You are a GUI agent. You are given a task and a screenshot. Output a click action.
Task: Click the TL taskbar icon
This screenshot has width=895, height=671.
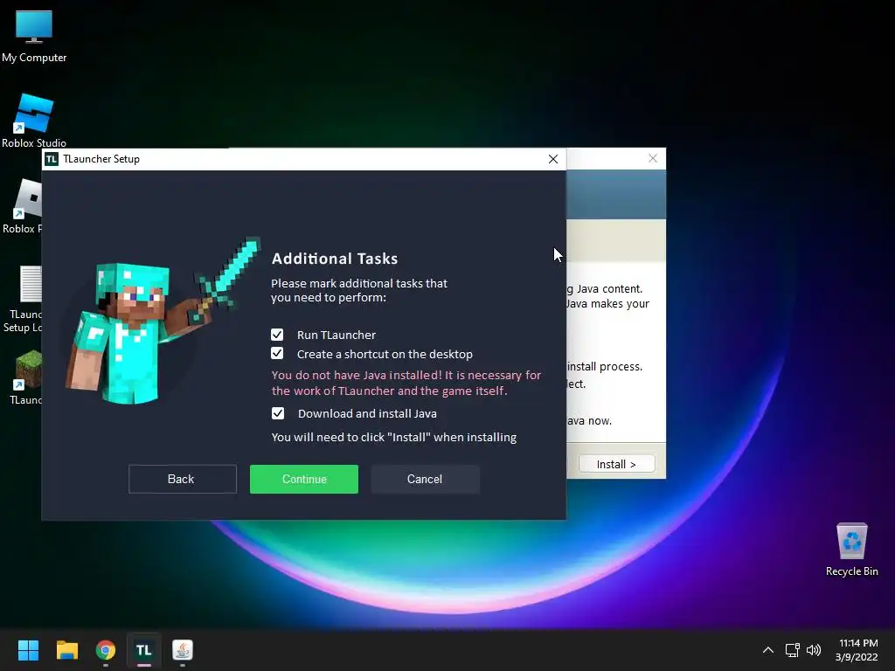[144, 650]
